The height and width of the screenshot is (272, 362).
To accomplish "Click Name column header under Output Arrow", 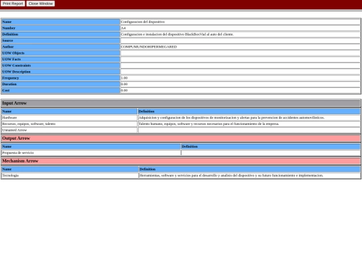I will point(91,146).
